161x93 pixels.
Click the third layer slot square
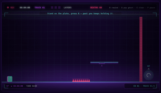tap(59, 8)
